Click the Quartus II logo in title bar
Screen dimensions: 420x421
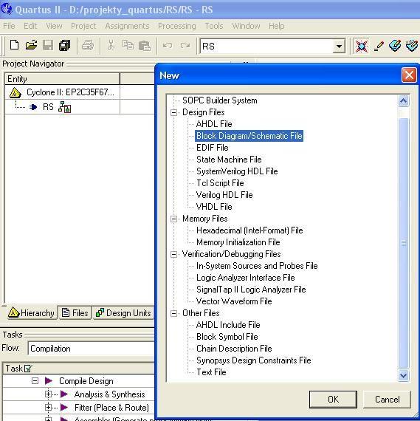(7, 9)
